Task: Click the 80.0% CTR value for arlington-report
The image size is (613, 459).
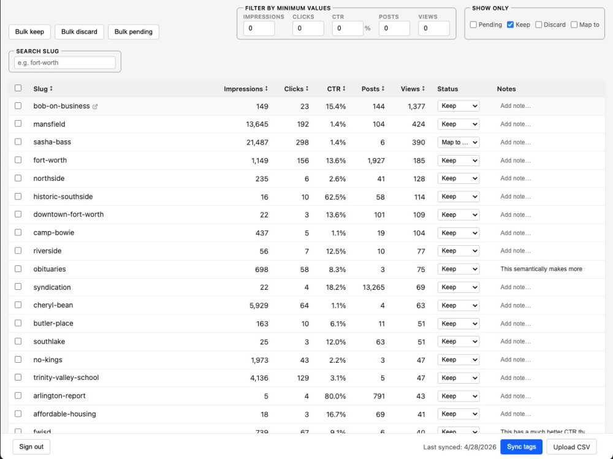Action: 335,396
